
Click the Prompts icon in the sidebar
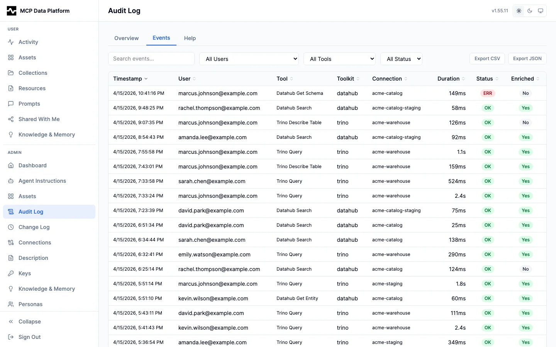click(10, 104)
